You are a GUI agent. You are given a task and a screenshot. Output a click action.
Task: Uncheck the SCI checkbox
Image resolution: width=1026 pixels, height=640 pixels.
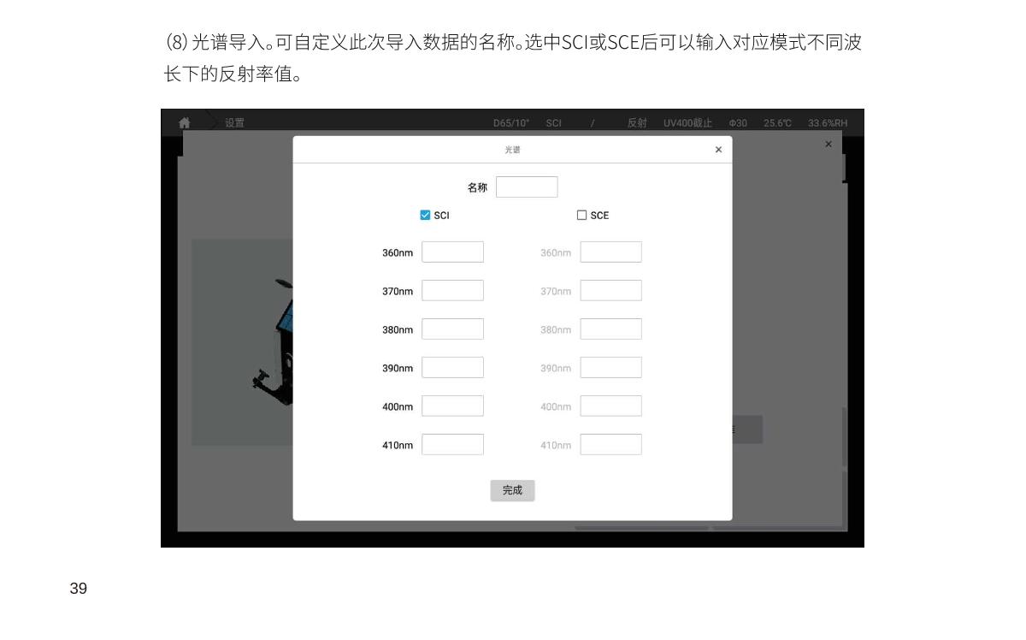click(x=425, y=216)
